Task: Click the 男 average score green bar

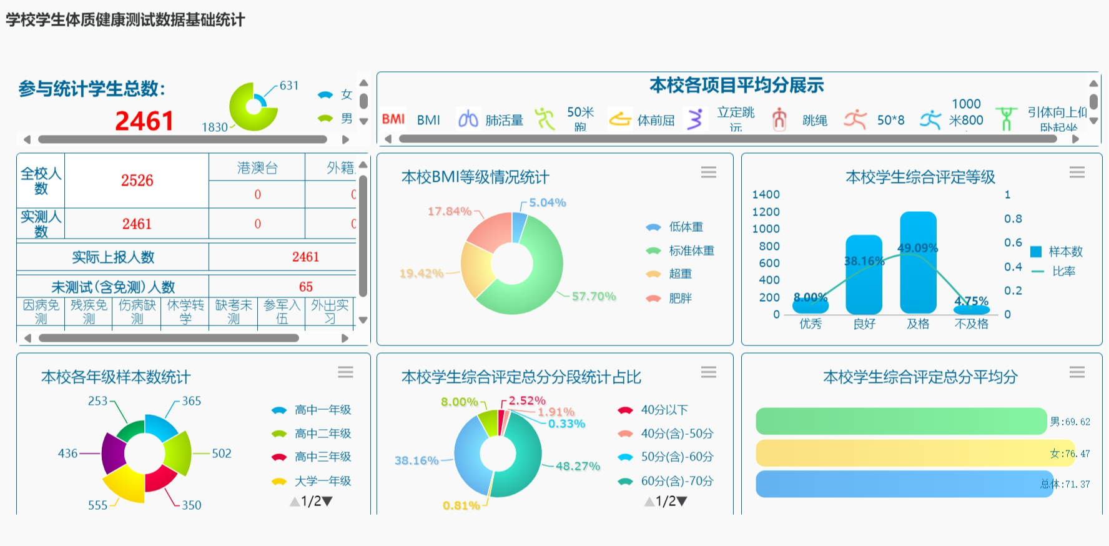Action: pos(900,421)
